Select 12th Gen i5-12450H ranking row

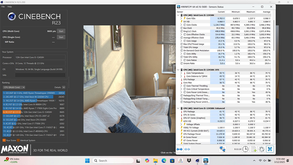[x=34, y=112]
